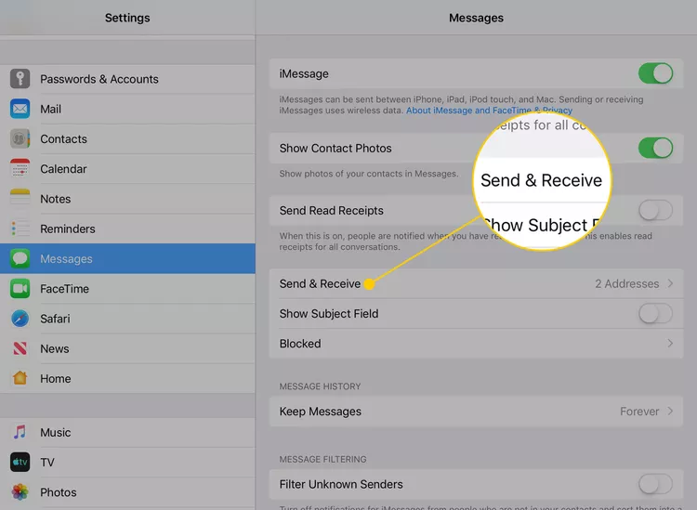Open Send & Receive chevron arrow

670,283
